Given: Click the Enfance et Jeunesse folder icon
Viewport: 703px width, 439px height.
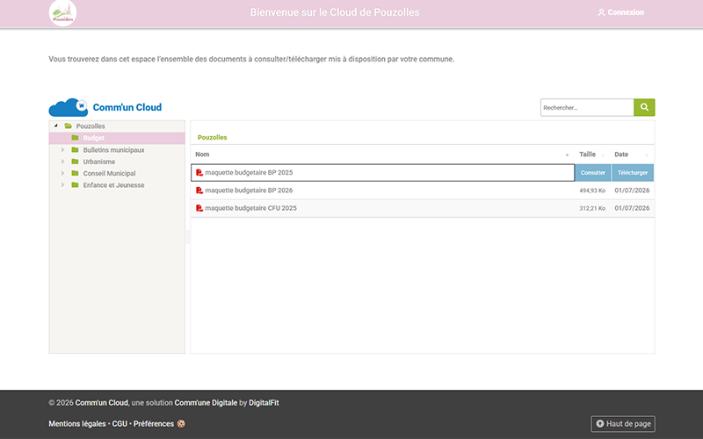Looking at the screenshot, I should [x=76, y=185].
